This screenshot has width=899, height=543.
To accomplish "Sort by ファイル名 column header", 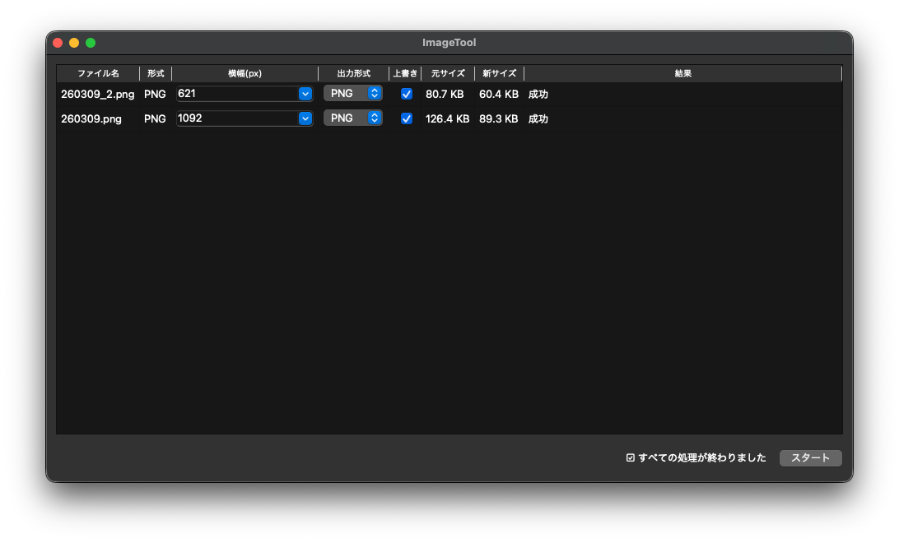I will point(98,73).
